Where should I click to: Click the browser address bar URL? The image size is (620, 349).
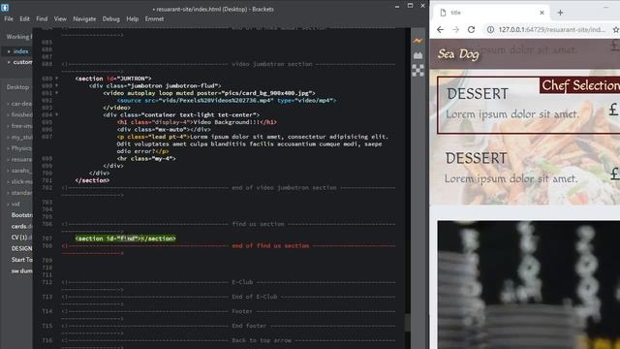(x=551, y=30)
